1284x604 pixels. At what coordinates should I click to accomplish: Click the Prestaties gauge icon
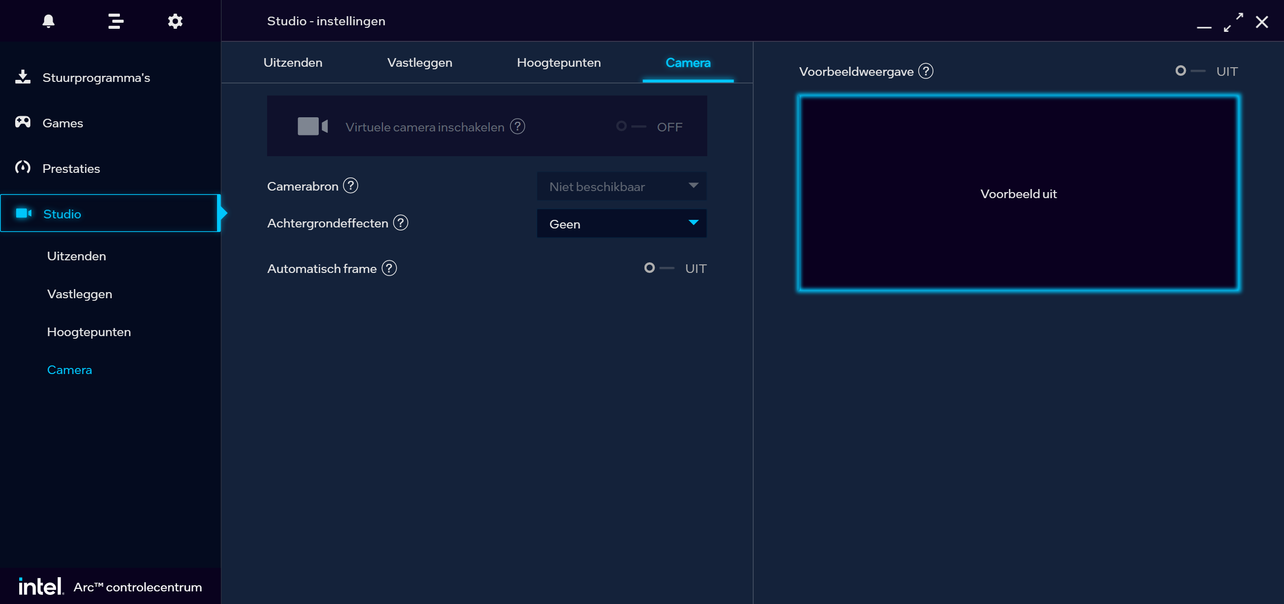[x=23, y=168]
